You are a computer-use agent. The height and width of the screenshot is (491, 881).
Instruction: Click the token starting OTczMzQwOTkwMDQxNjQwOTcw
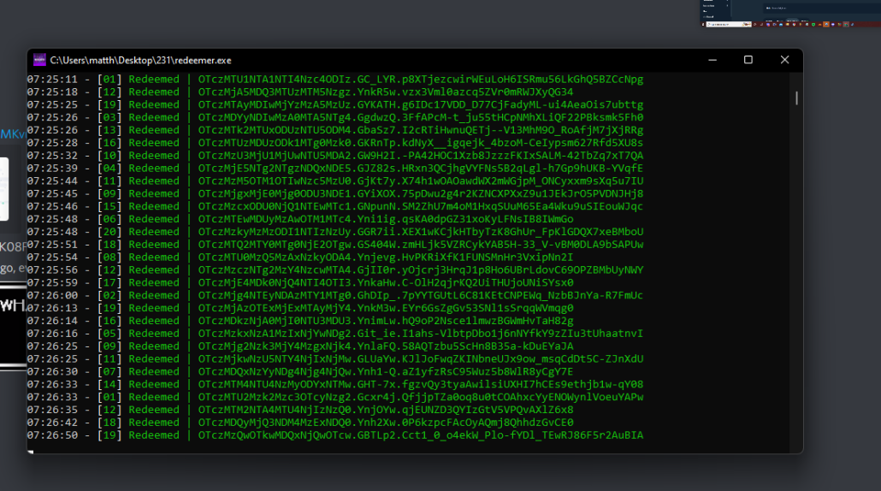(x=420, y=435)
